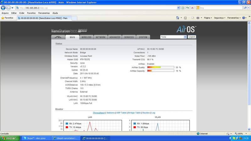Open the Arquivo menu
This screenshot has width=251, height=141.
[x=5, y=13]
